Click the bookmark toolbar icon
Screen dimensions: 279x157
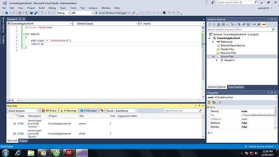(164, 13)
